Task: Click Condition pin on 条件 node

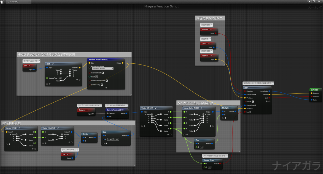Action: [x=244, y=91]
